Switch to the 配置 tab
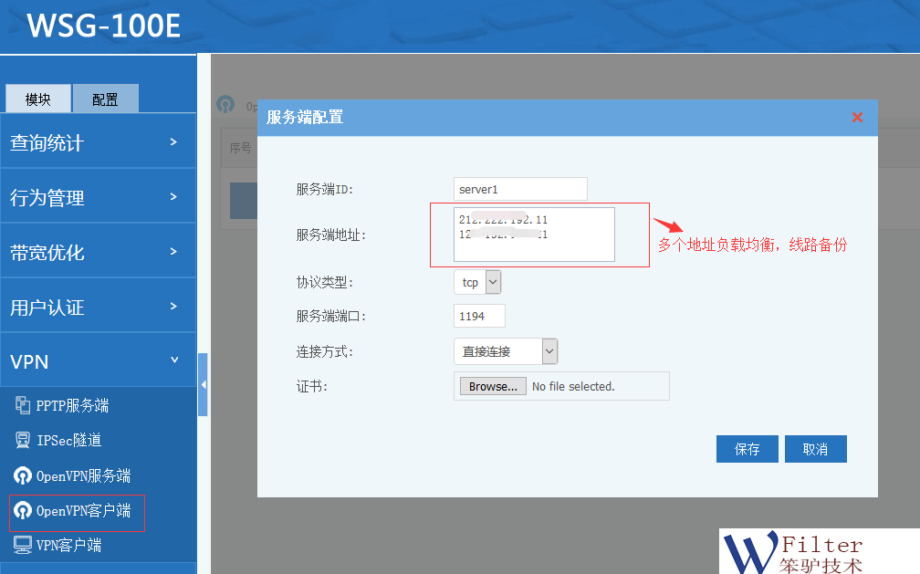Screen dimensions: 920x574 pos(105,99)
